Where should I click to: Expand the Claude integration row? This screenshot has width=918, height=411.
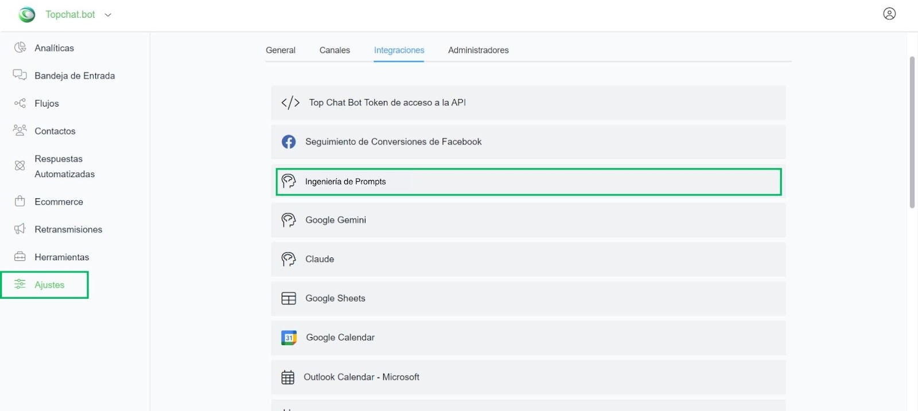pos(528,259)
